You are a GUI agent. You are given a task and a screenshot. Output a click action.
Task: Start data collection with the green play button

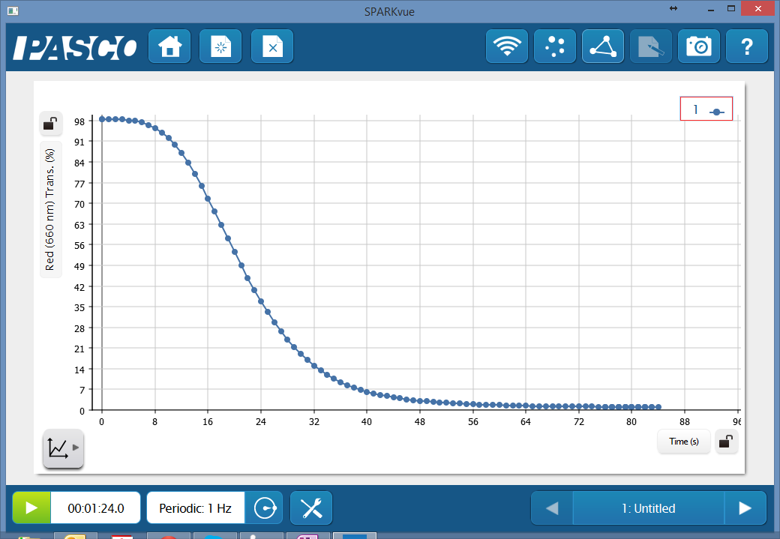[31, 508]
